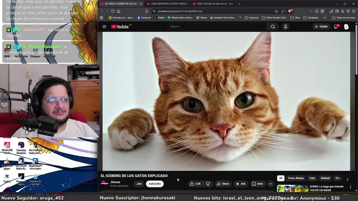Click the Share button
Image resolution: width=358 pixels, height=201 pixels.
click(x=223, y=184)
